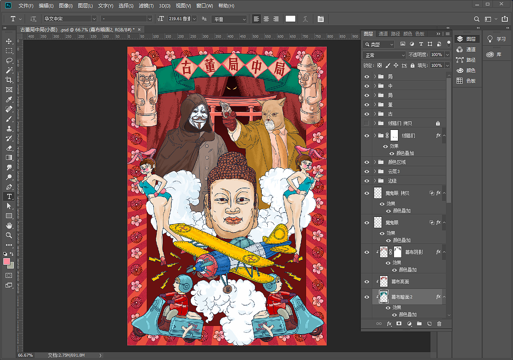Center align the text

(266, 19)
